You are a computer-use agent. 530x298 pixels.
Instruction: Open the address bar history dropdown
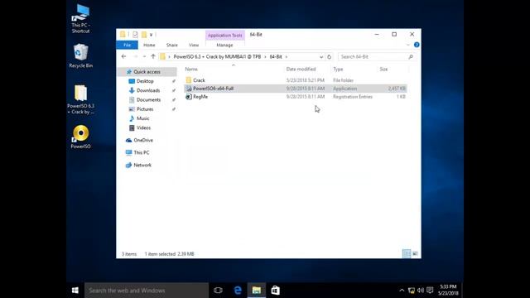321,57
